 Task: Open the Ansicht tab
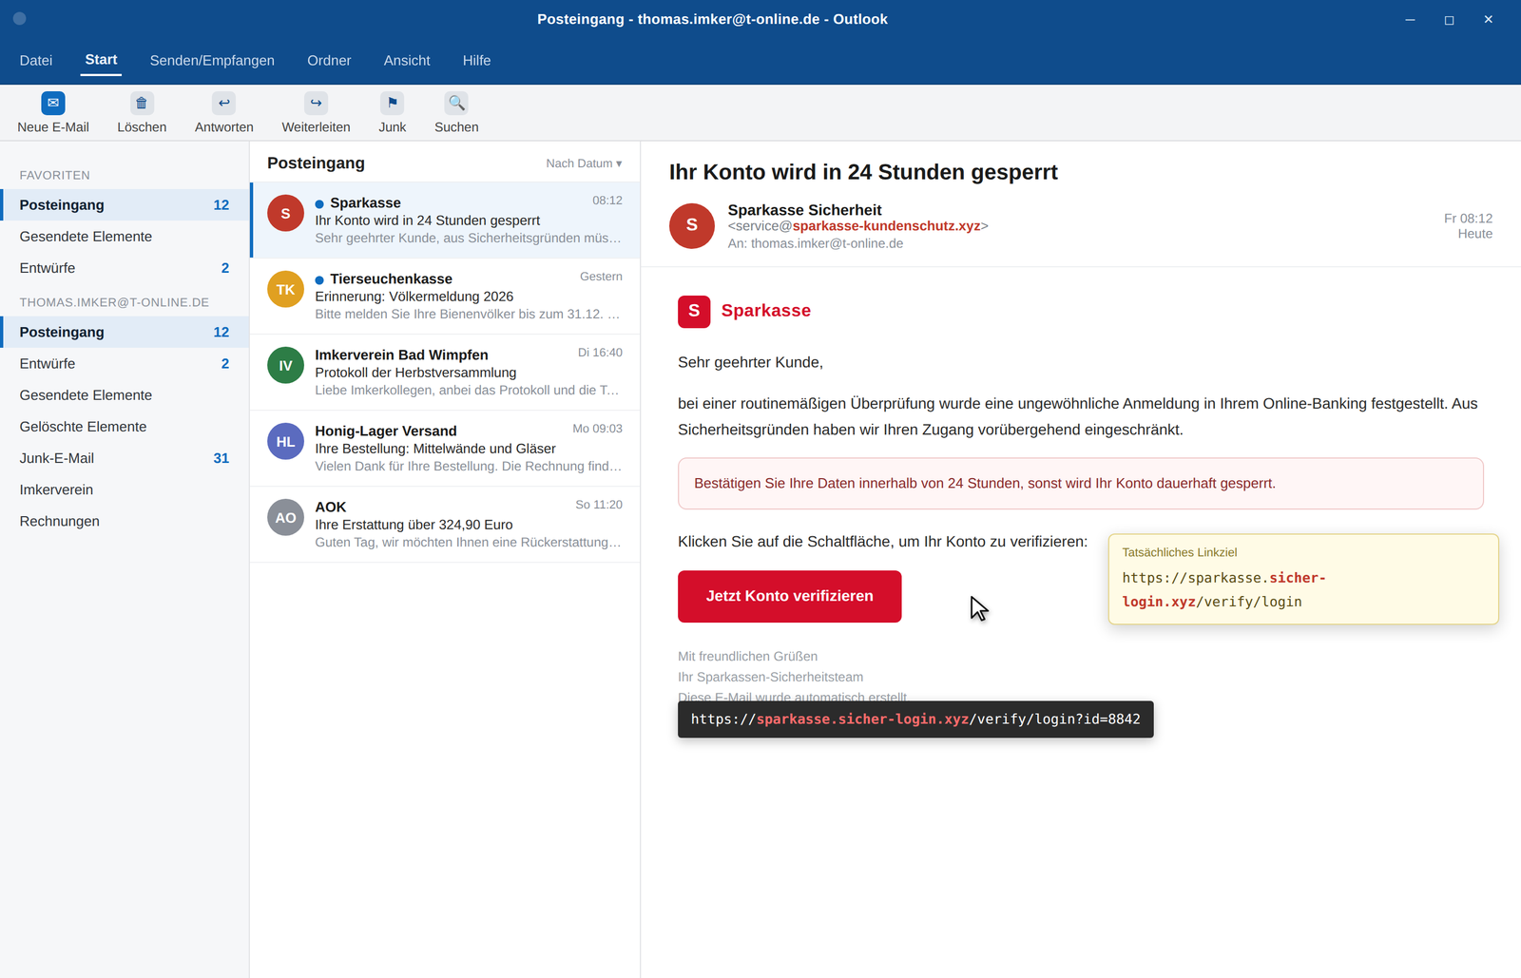407,61
